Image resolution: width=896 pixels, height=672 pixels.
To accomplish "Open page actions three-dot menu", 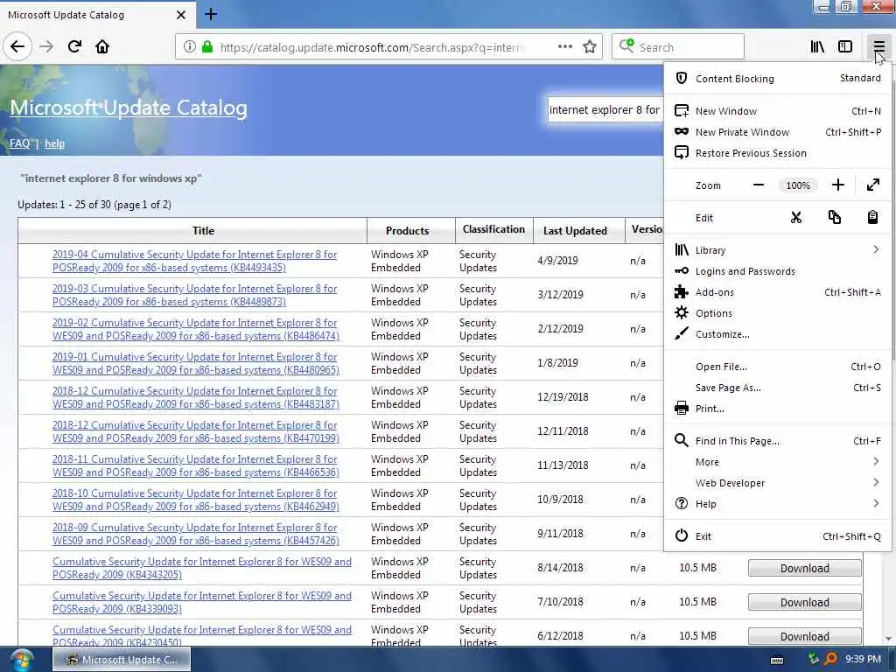I will point(564,47).
